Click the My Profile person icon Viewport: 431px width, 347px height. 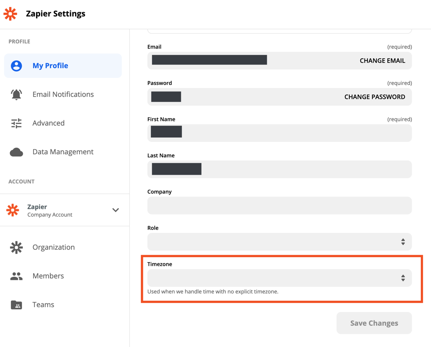tap(16, 66)
